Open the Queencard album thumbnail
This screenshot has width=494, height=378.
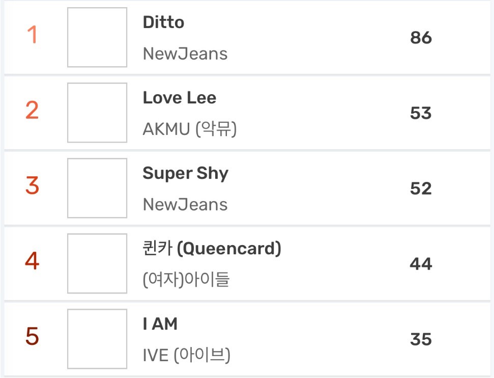click(97, 263)
